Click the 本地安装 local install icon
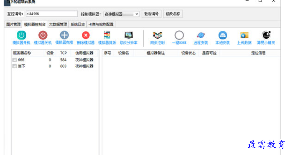 pos(223,35)
